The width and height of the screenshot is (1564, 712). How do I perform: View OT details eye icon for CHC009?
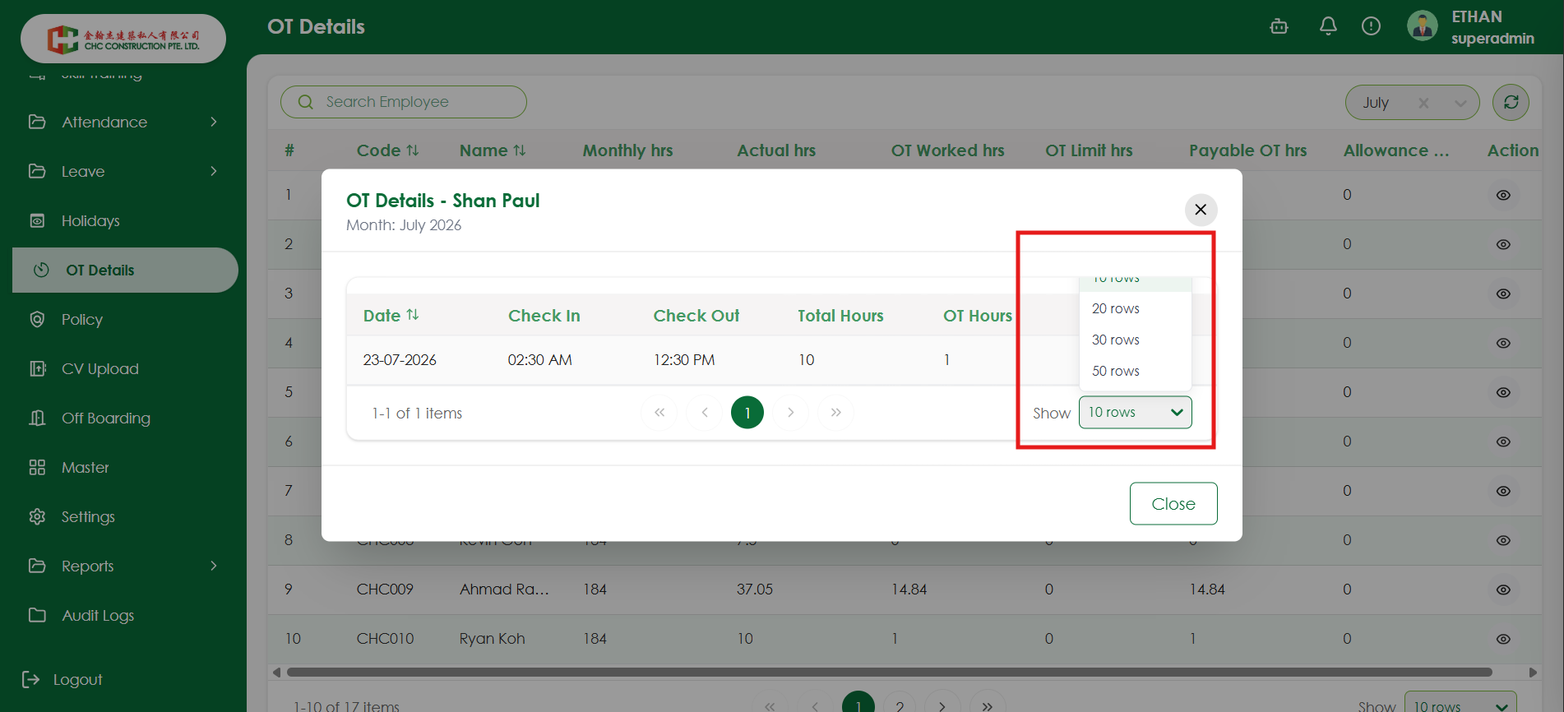1503,589
